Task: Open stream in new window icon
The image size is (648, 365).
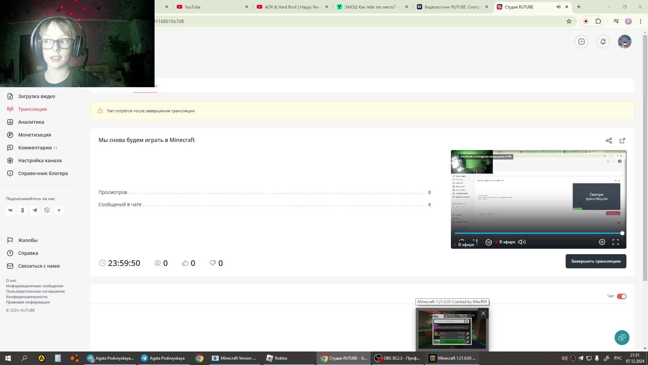Action: (622, 141)
